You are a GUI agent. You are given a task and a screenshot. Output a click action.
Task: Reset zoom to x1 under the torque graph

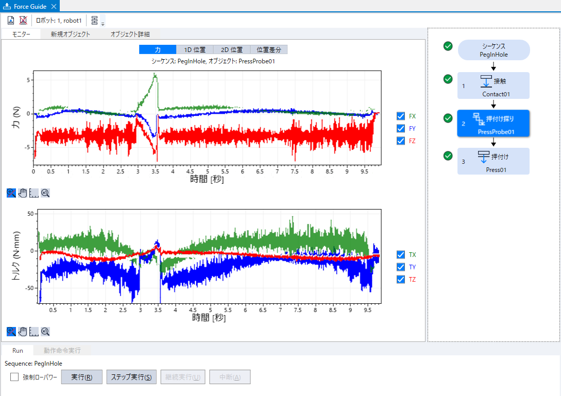tap(45, 332)
